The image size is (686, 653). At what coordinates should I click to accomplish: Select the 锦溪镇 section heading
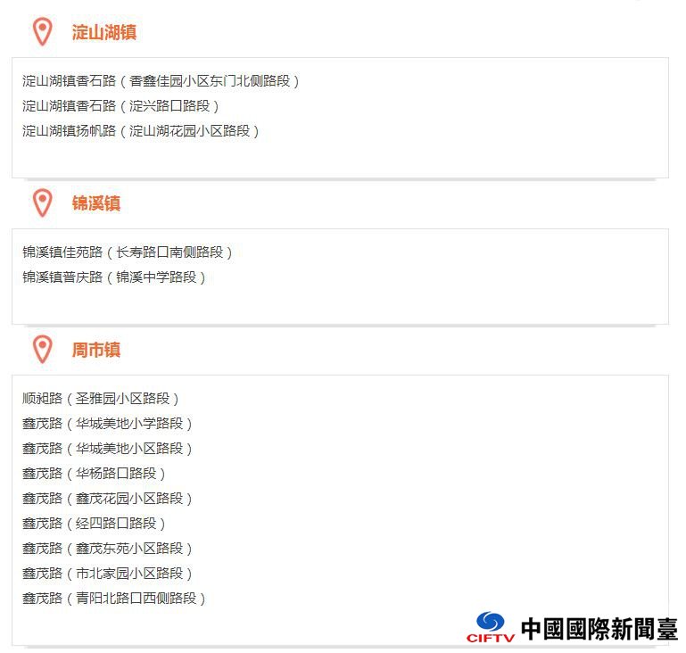96,203
